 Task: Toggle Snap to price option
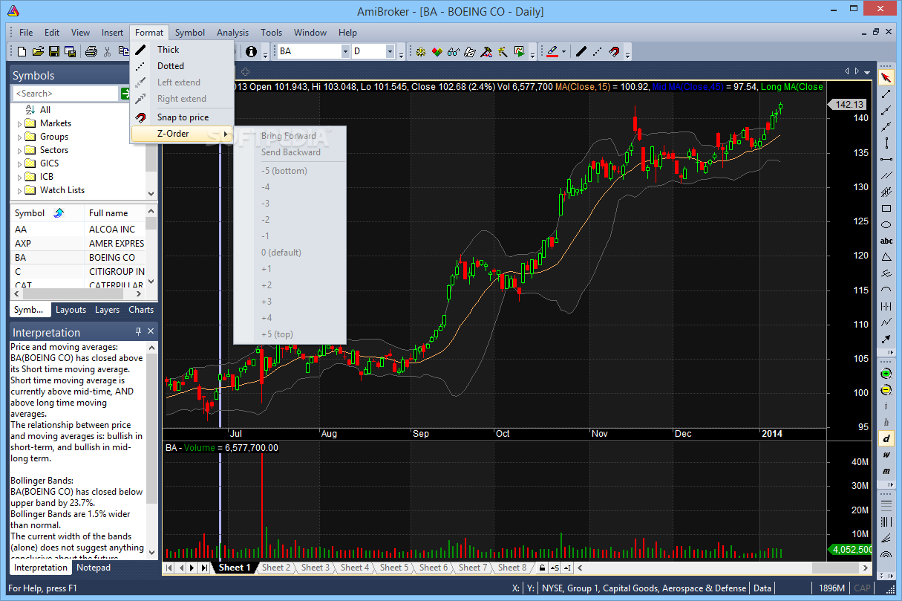pos(182,117)
